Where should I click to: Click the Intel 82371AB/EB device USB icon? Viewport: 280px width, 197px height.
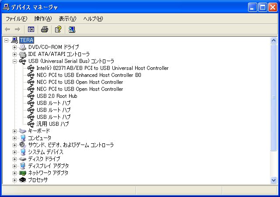(31, 68)
